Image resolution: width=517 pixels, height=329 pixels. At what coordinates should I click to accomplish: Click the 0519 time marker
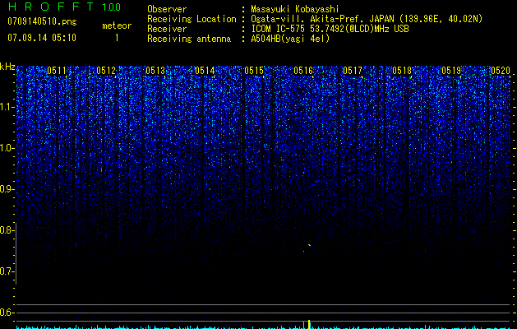tap(451, 71)
